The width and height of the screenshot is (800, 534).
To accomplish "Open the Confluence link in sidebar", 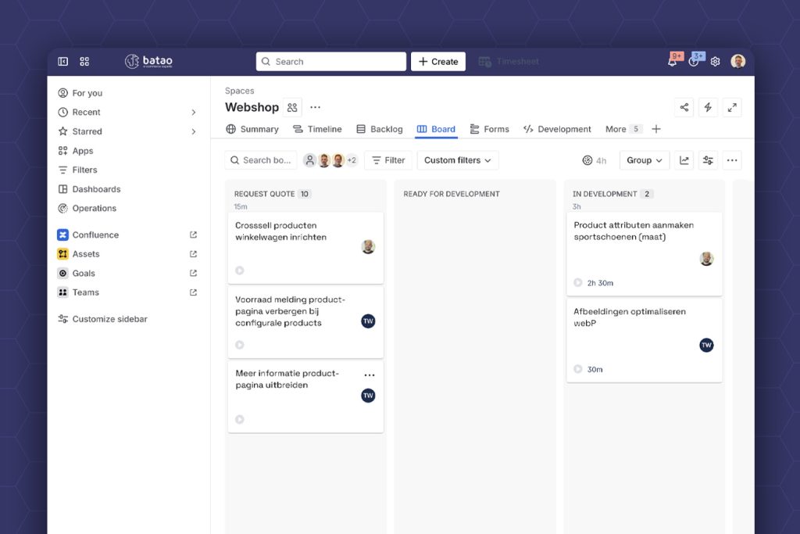I will (95, 235).
